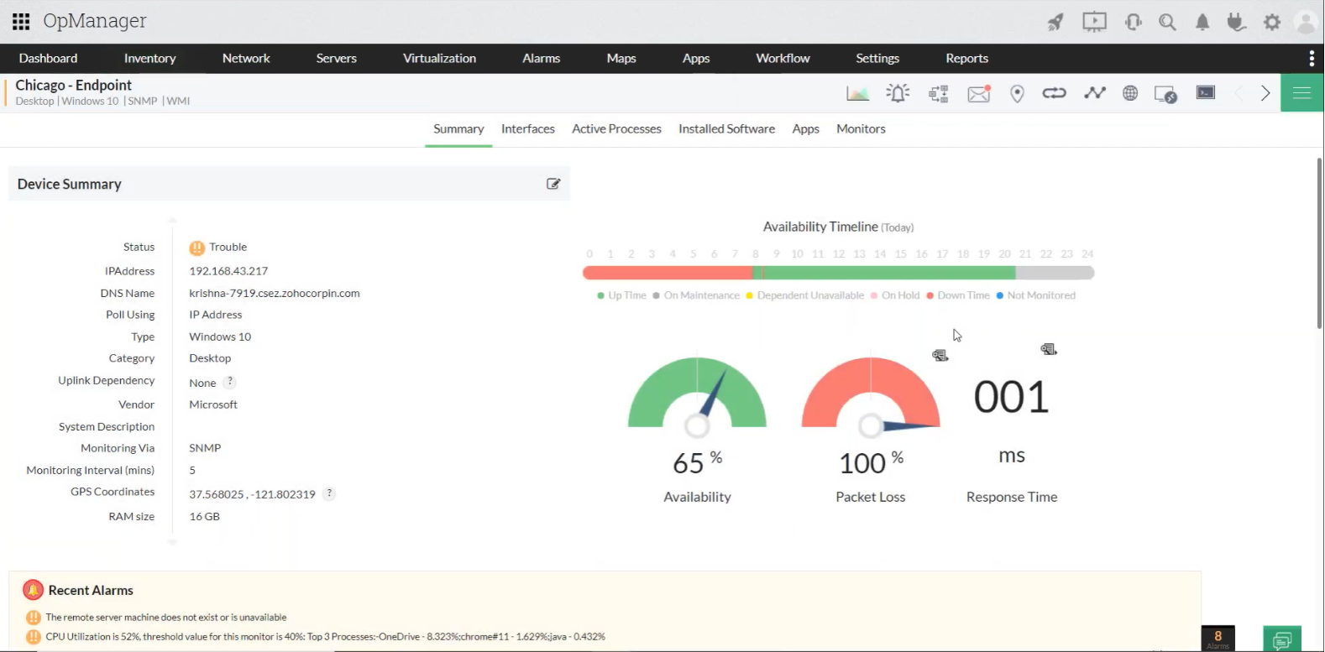Open the green chat support button
1325x652 pixels.
(x=1282, y=640)
